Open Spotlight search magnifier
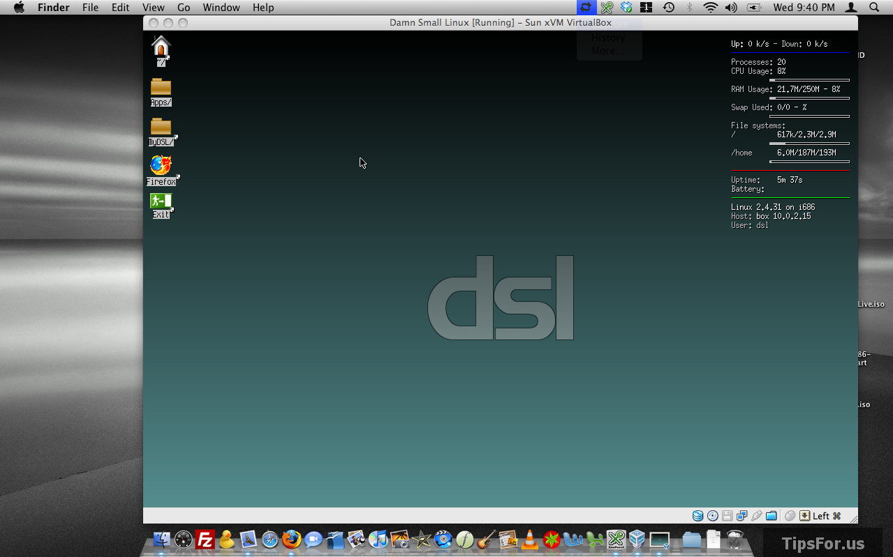 874,8
